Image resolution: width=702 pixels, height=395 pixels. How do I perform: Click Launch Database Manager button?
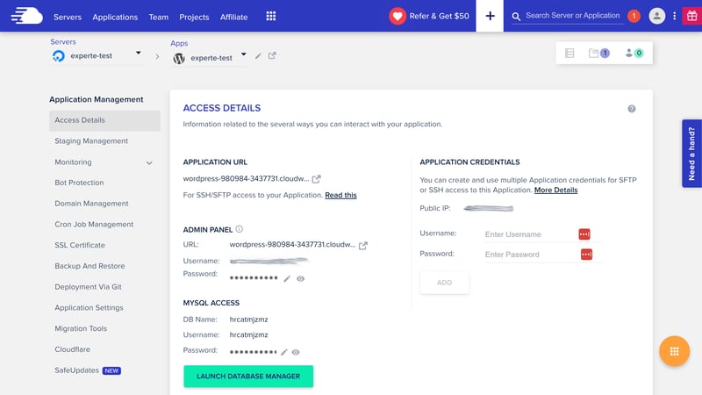click(248, 377)
